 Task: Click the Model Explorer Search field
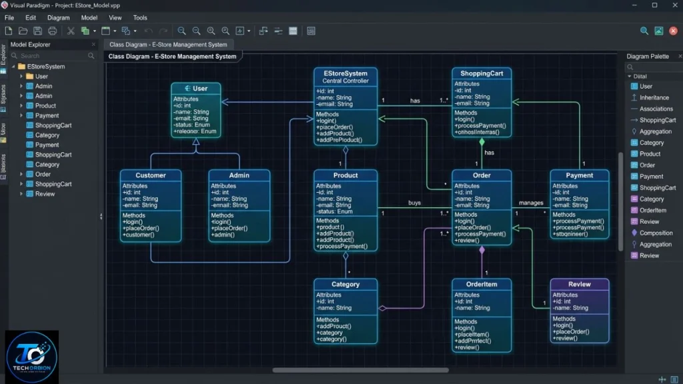[x=52, y=56]
